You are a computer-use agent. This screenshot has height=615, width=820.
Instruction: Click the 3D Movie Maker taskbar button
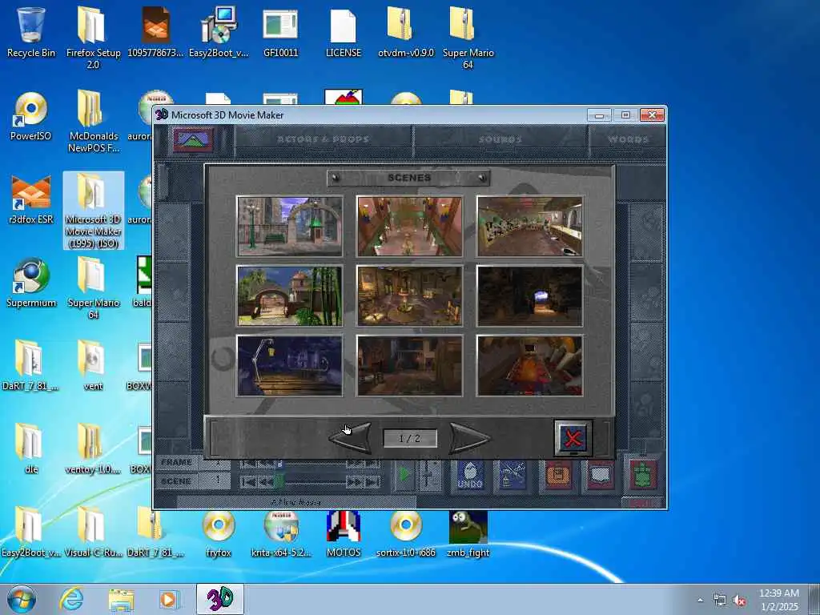pos(220,599)
